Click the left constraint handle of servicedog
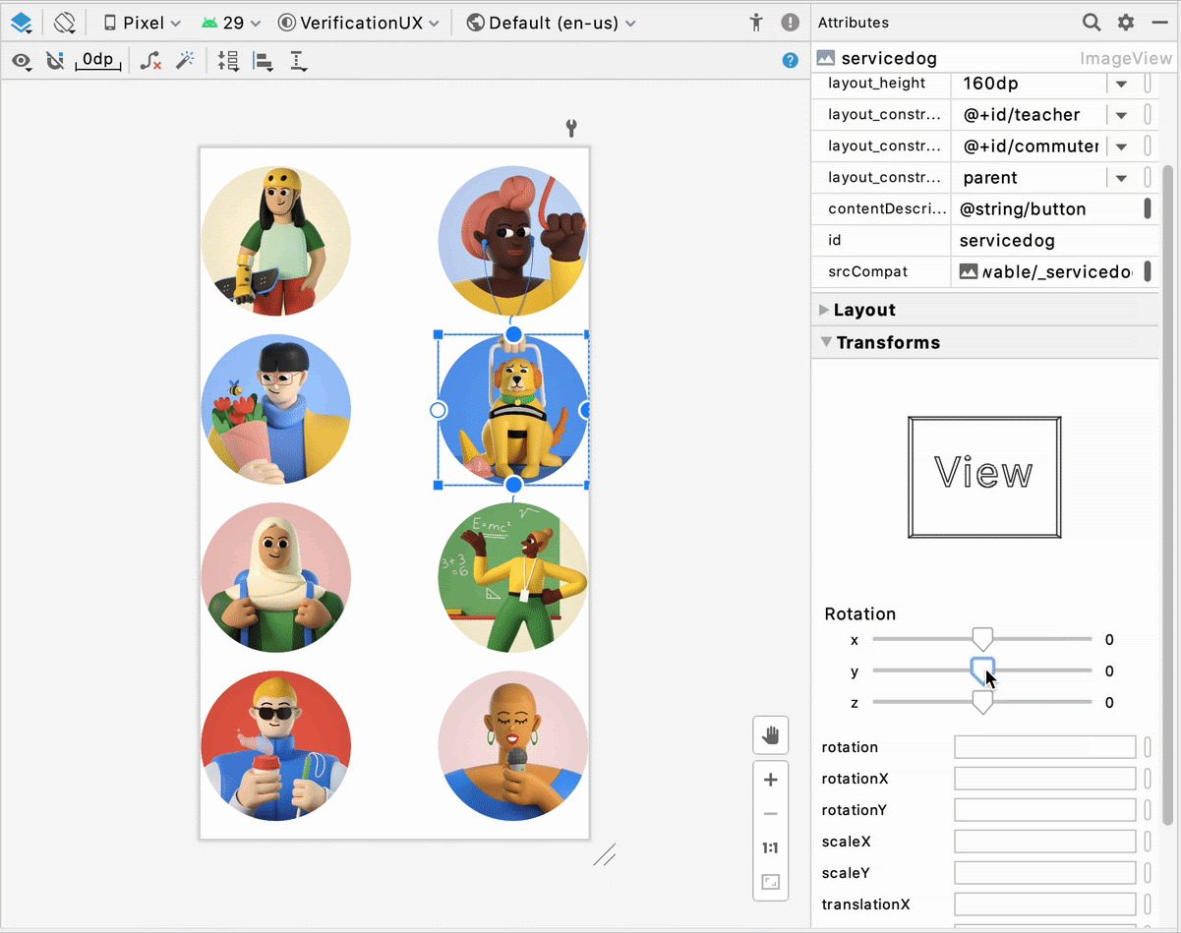The width and height of the screenshot is (1181, 933). tap(439, 410)
